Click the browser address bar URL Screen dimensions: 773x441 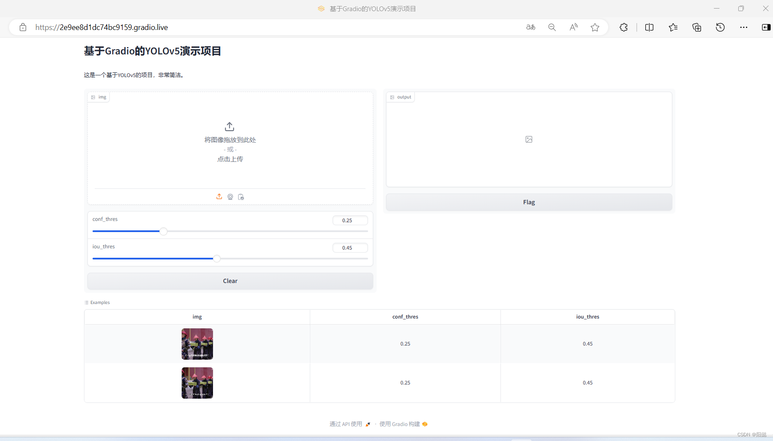coord(102,27)
